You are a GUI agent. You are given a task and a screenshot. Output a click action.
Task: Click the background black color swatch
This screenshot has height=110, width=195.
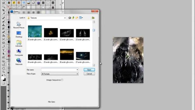(x=5, y=80)
